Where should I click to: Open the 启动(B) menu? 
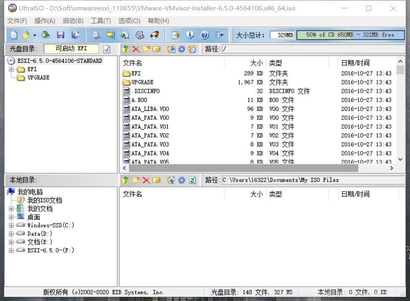[73, 21]
